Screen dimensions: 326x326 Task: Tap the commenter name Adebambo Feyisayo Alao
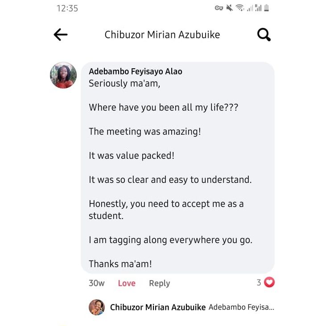tap(136, 71)
